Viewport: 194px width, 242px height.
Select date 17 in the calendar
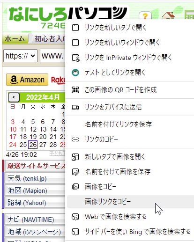tap(13, 137)
